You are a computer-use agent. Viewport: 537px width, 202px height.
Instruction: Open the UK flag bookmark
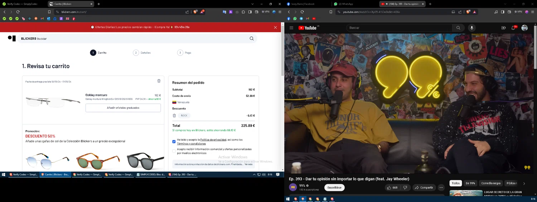[67, 19]
